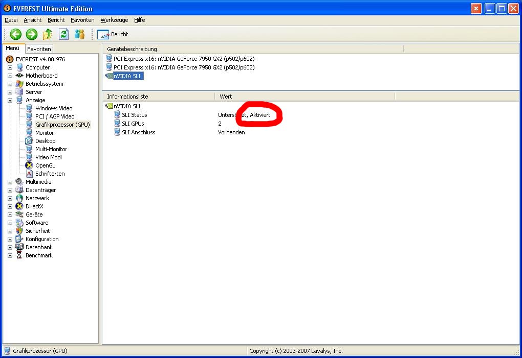Click the Gerätebeschreibung column header

point(253,49)
